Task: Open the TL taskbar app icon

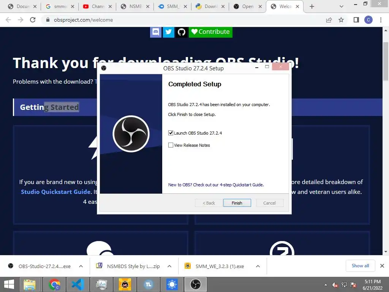Action: [x=149, y=284]
